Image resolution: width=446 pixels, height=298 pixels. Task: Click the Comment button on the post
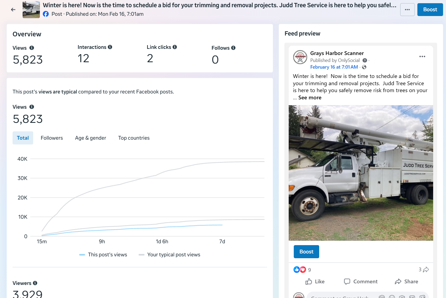361,281
